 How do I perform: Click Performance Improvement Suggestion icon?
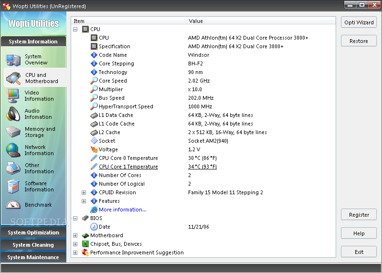85,252
